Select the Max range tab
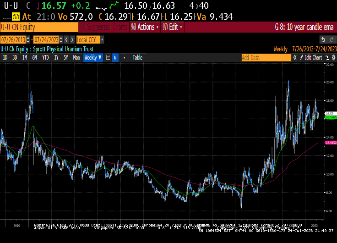Viewport: 337px width, 243px height. pyautogui.click(x=76, y=57)
